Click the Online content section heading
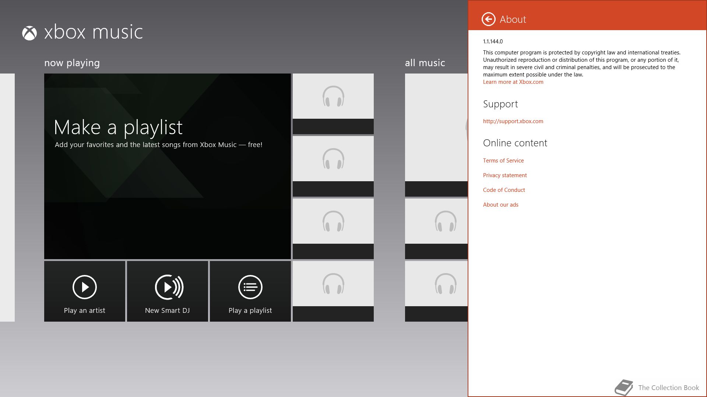Viewport: 707px width, 397px height. point(515,143)
